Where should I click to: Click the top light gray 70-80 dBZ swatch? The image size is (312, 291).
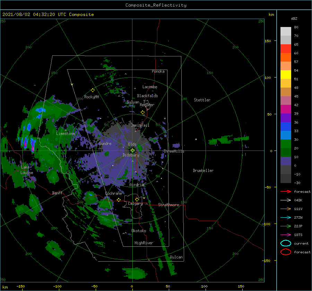point(286,31)
